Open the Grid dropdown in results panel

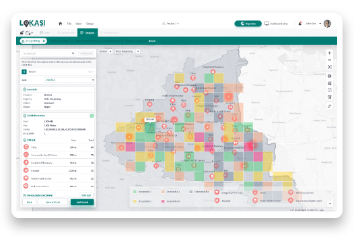[69, 80]
